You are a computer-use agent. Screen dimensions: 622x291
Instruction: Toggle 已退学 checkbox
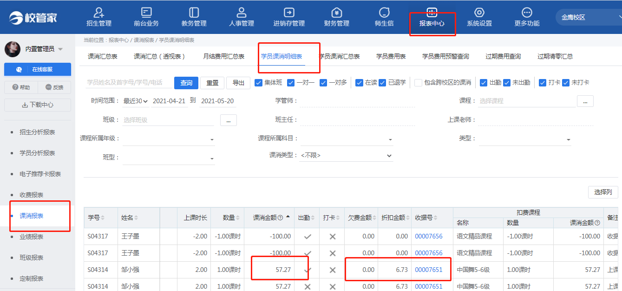point(383,83)
